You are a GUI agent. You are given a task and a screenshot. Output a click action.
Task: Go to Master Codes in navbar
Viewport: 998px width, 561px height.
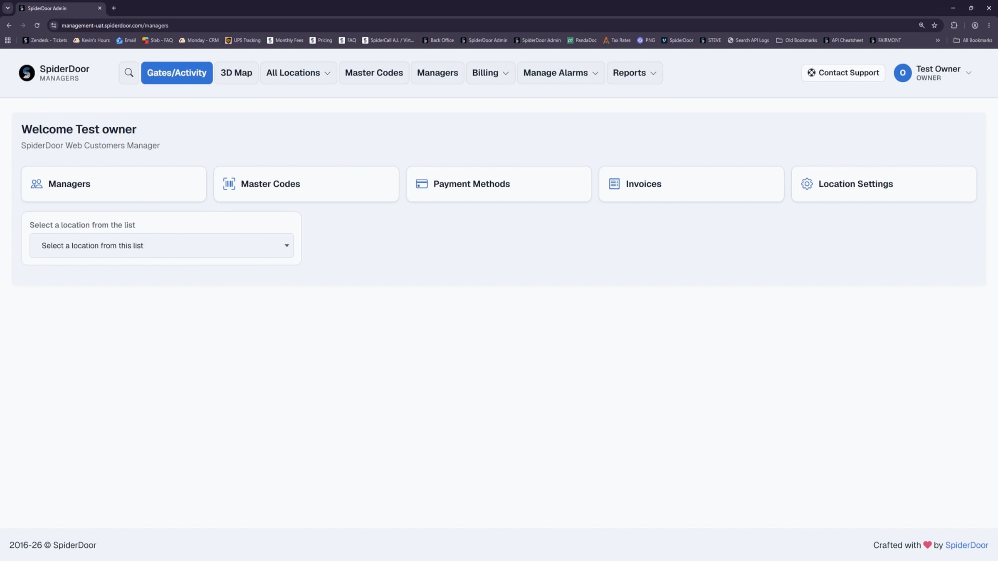374,73
